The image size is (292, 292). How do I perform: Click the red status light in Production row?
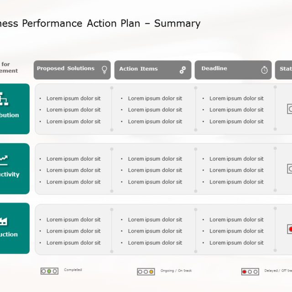pyautogui.click(x=290, y=229)
